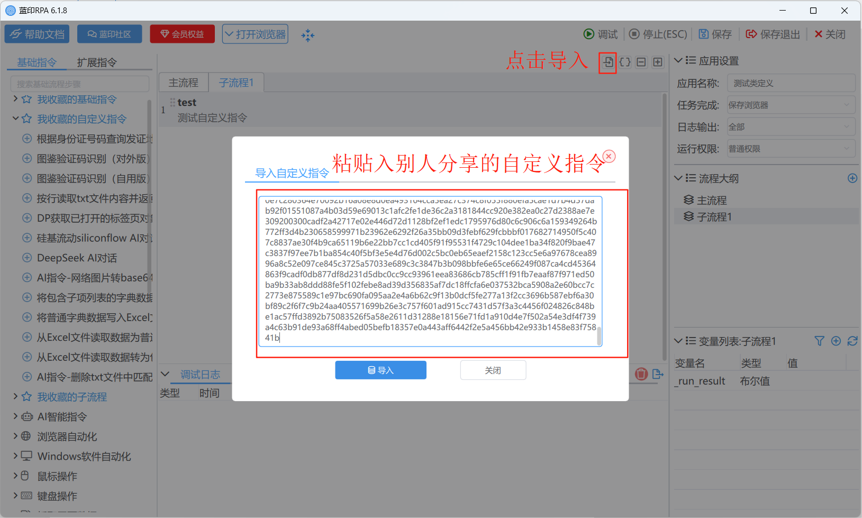Close the import dialog with red X icon
The image size is (862, 518).
[x=609, y=156]
